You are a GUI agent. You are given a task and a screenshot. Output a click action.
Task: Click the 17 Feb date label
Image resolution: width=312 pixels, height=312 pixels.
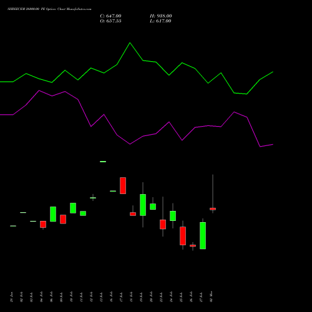click(121, 297)
